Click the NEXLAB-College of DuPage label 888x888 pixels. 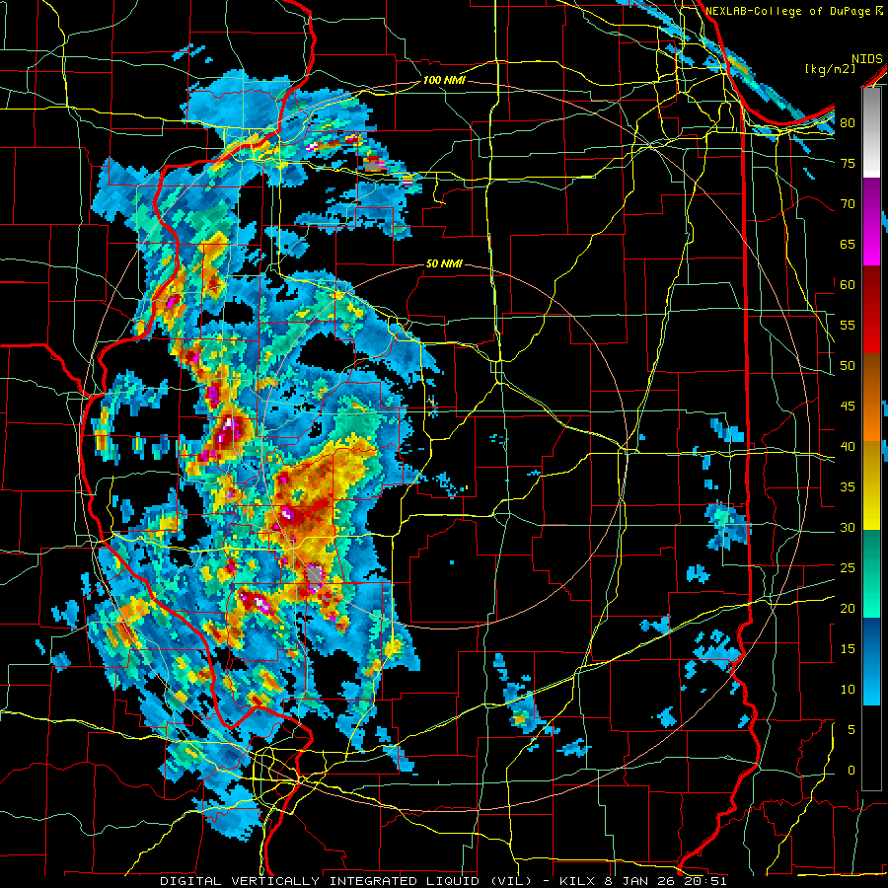pos(789,11)
